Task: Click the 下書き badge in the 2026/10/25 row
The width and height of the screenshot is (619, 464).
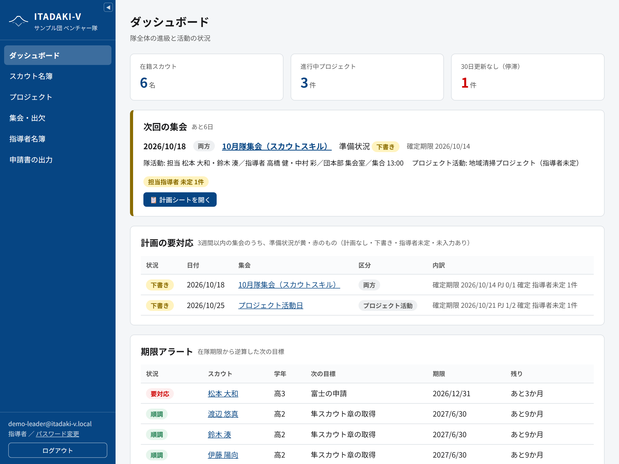Action: (160, 306)
